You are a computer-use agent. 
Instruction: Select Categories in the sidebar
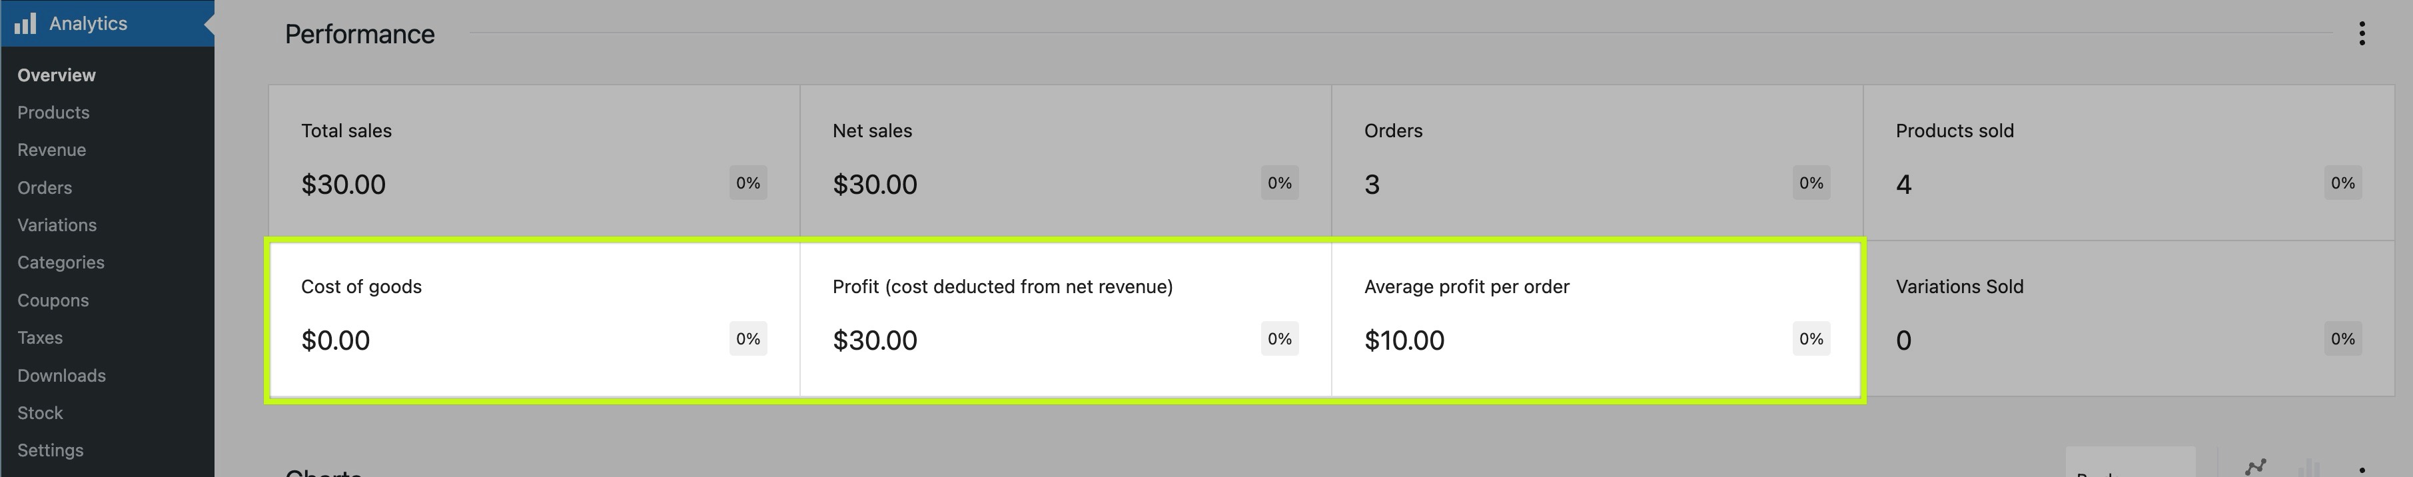coord(61,262)
